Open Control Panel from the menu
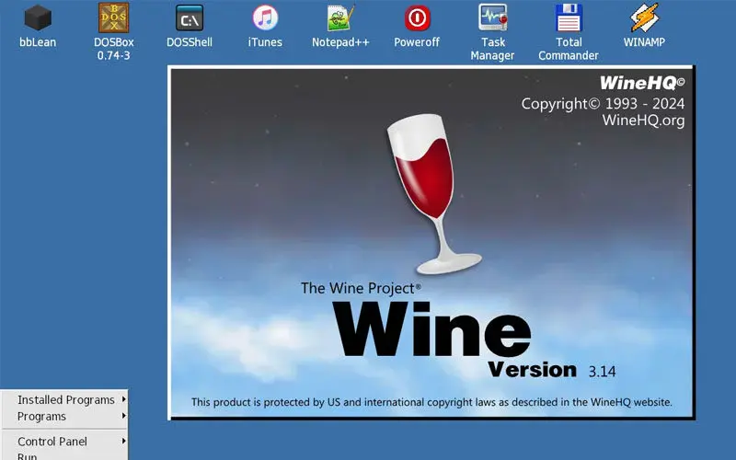 click(x=52, y=442)
